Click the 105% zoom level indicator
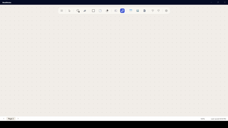The image size is (228, 128). coord(203,119)
